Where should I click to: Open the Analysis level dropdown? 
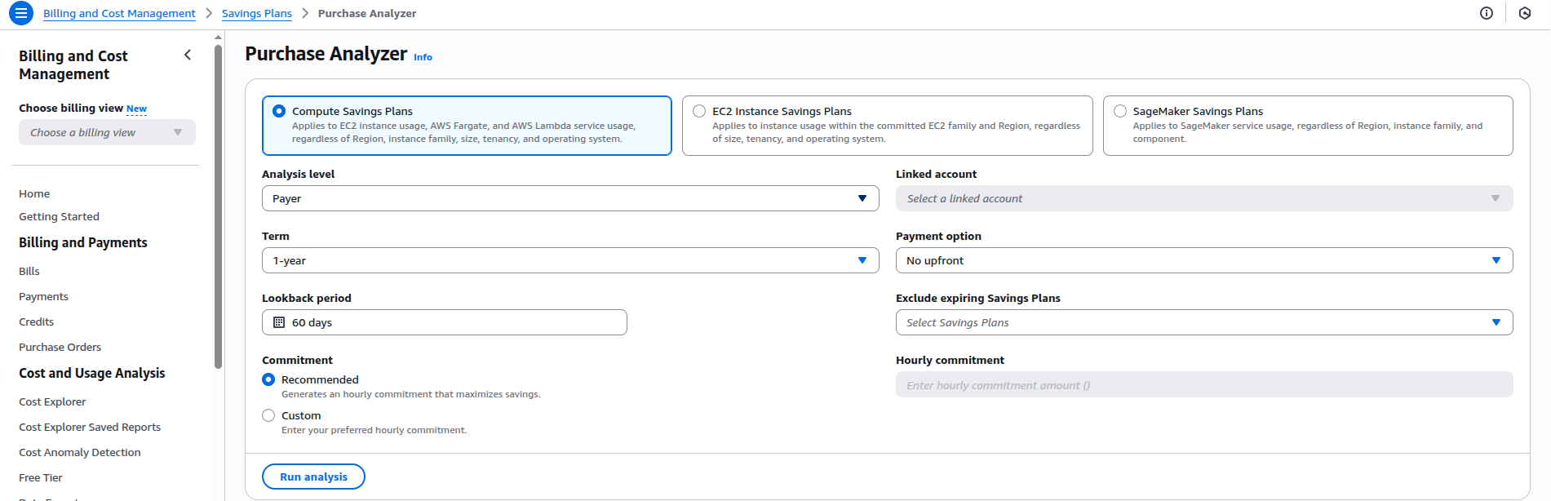pyautogui.click(x=569, y=198)
